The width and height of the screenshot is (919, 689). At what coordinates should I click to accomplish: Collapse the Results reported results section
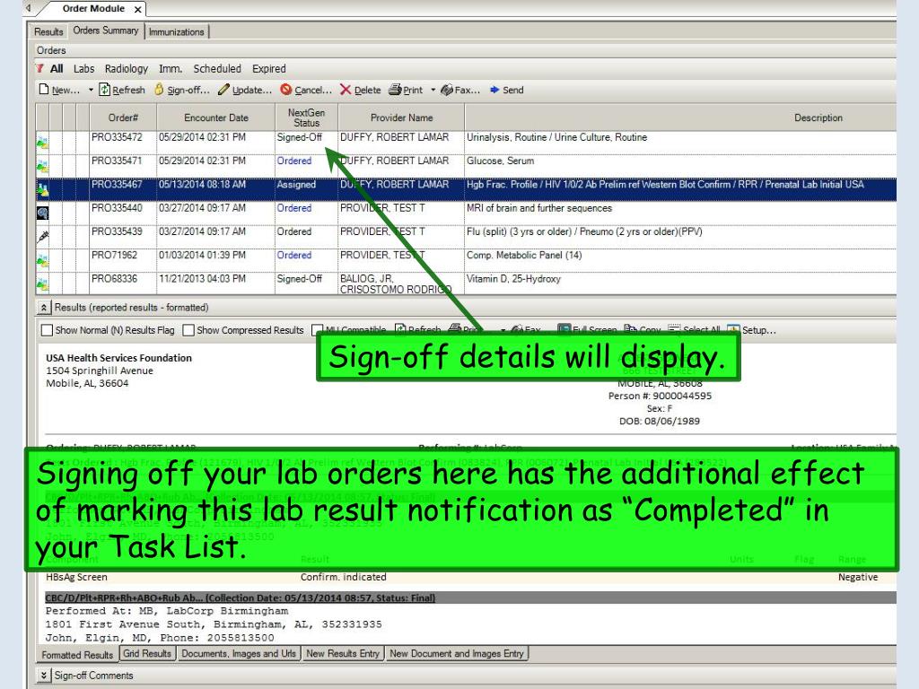point(44,308)
